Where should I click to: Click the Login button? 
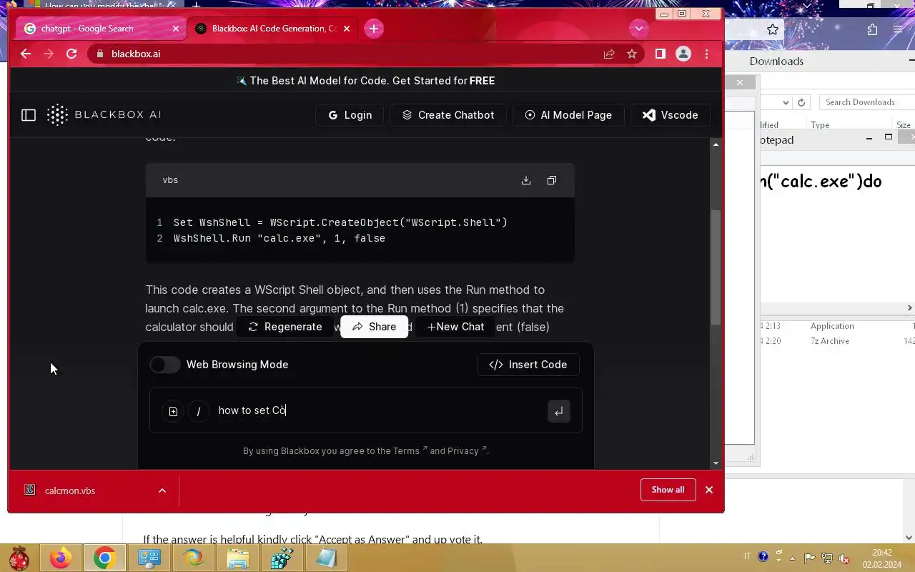pos(350,115)
